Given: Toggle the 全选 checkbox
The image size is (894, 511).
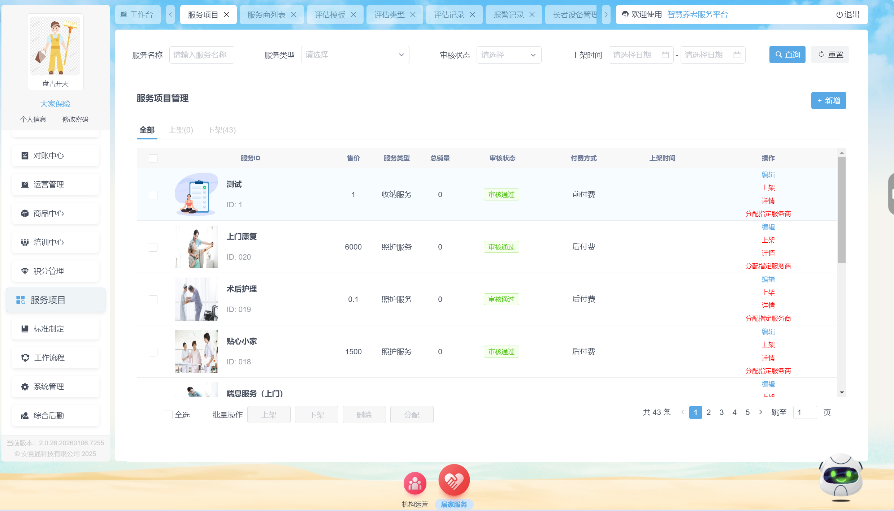Looking at the screenshot, I should coord(168,415).
